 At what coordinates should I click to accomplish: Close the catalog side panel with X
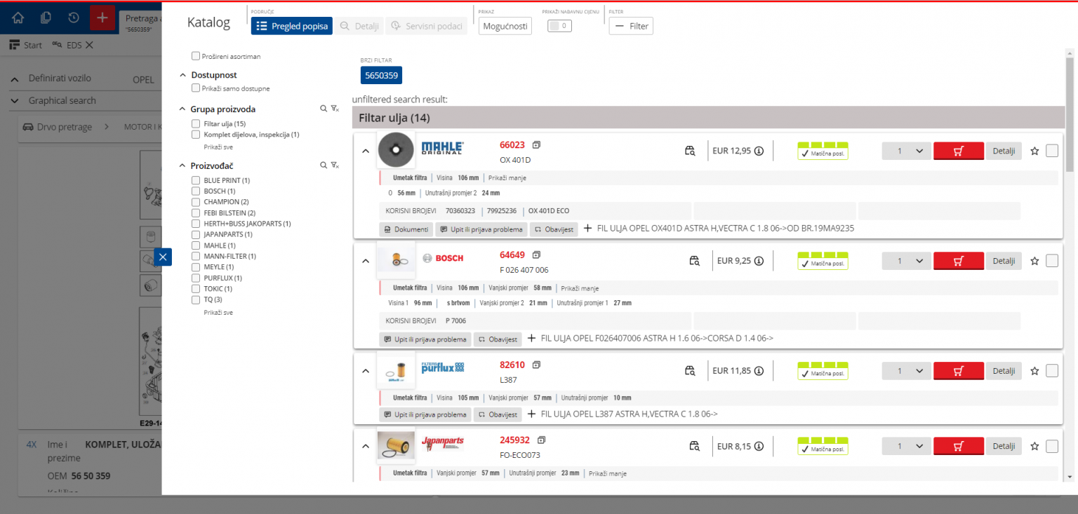click(163, 257)
